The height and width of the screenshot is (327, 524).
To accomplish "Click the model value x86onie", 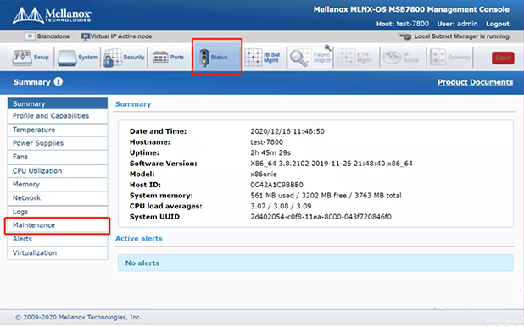I will point(264,174).
